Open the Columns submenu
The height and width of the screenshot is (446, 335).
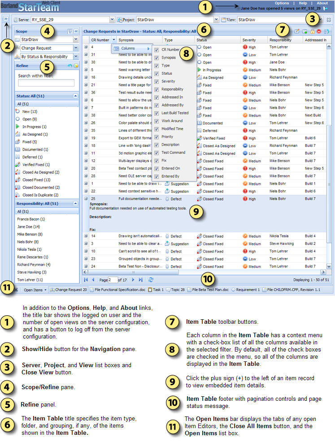tap(131, 49)
